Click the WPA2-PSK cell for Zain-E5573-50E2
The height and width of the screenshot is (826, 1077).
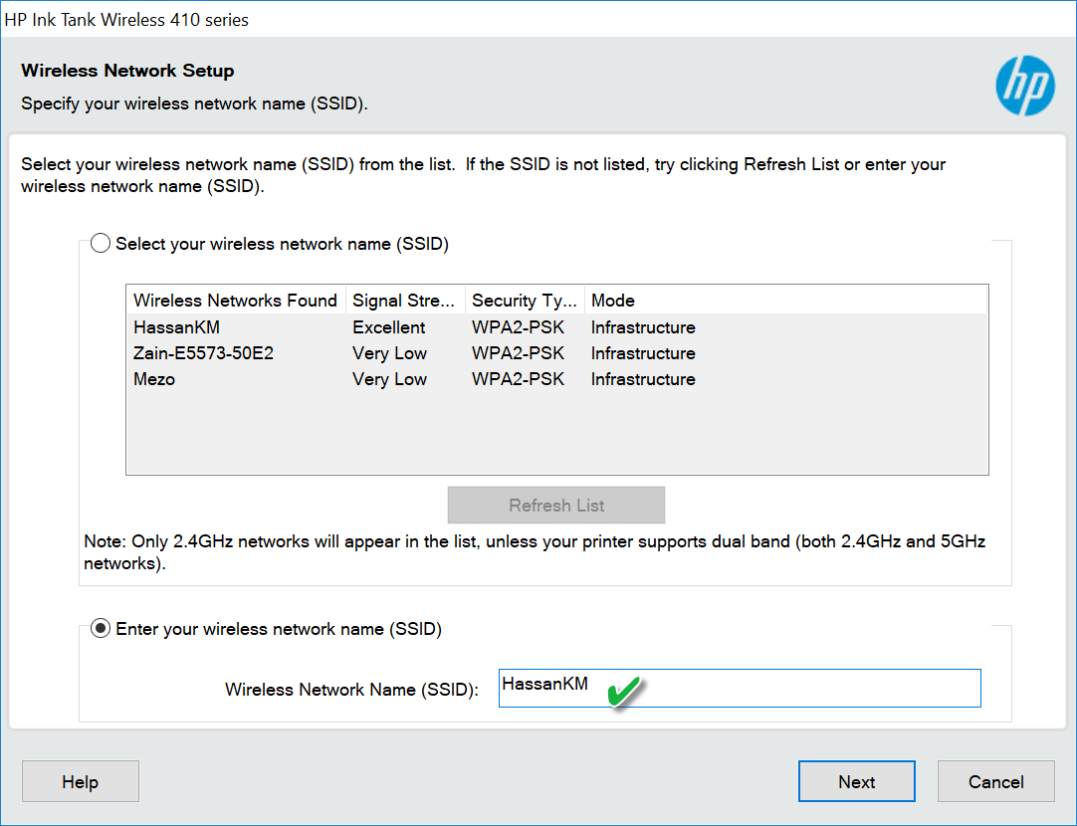click(518, 353)
